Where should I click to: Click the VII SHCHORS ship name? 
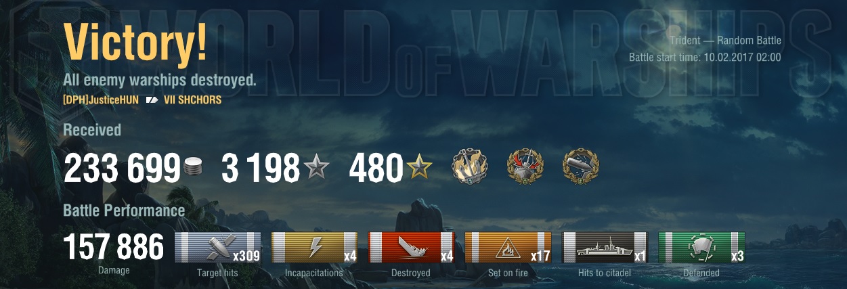click(x=192, y=100)
